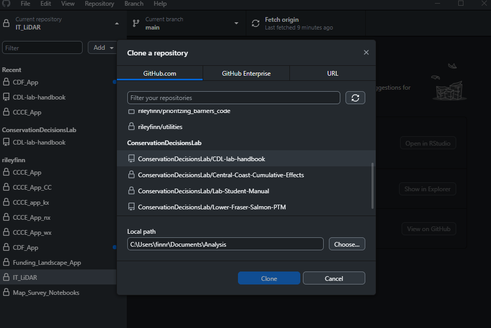Click the branch icon beside Current branch
The image size is (491, 328).
(136, 23)
